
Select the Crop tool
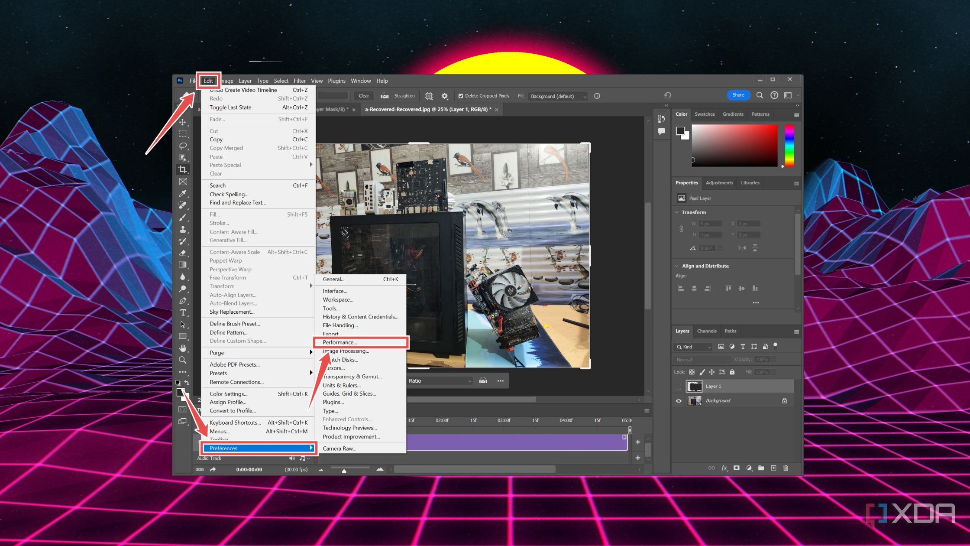pyautogui.click(x=183, y=169)
